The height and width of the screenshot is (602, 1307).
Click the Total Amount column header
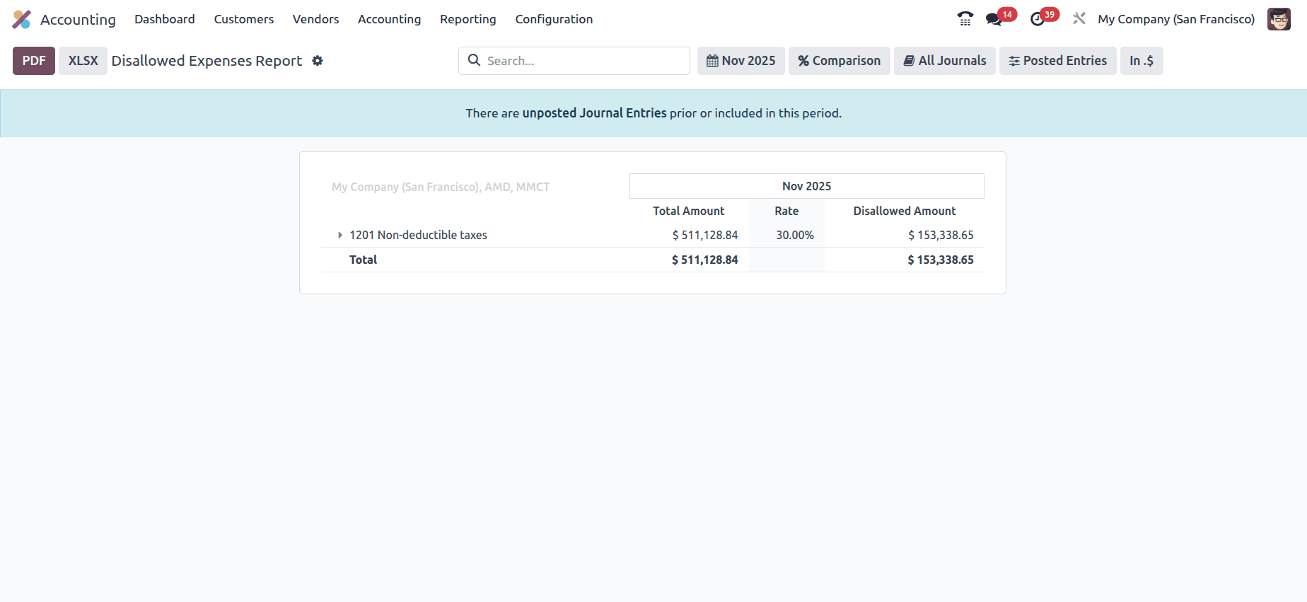click(x=688, y=211)
